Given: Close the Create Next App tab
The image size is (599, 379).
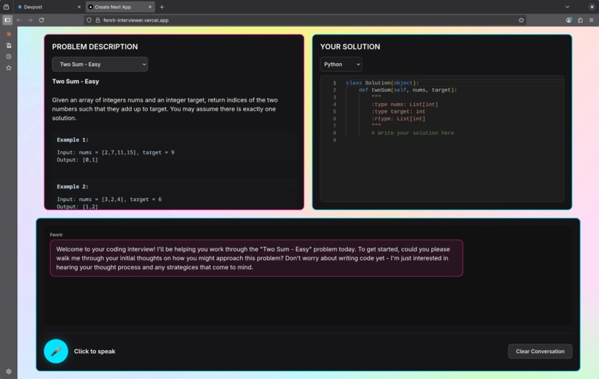Looking at the screenshot, I should [150, 7].
